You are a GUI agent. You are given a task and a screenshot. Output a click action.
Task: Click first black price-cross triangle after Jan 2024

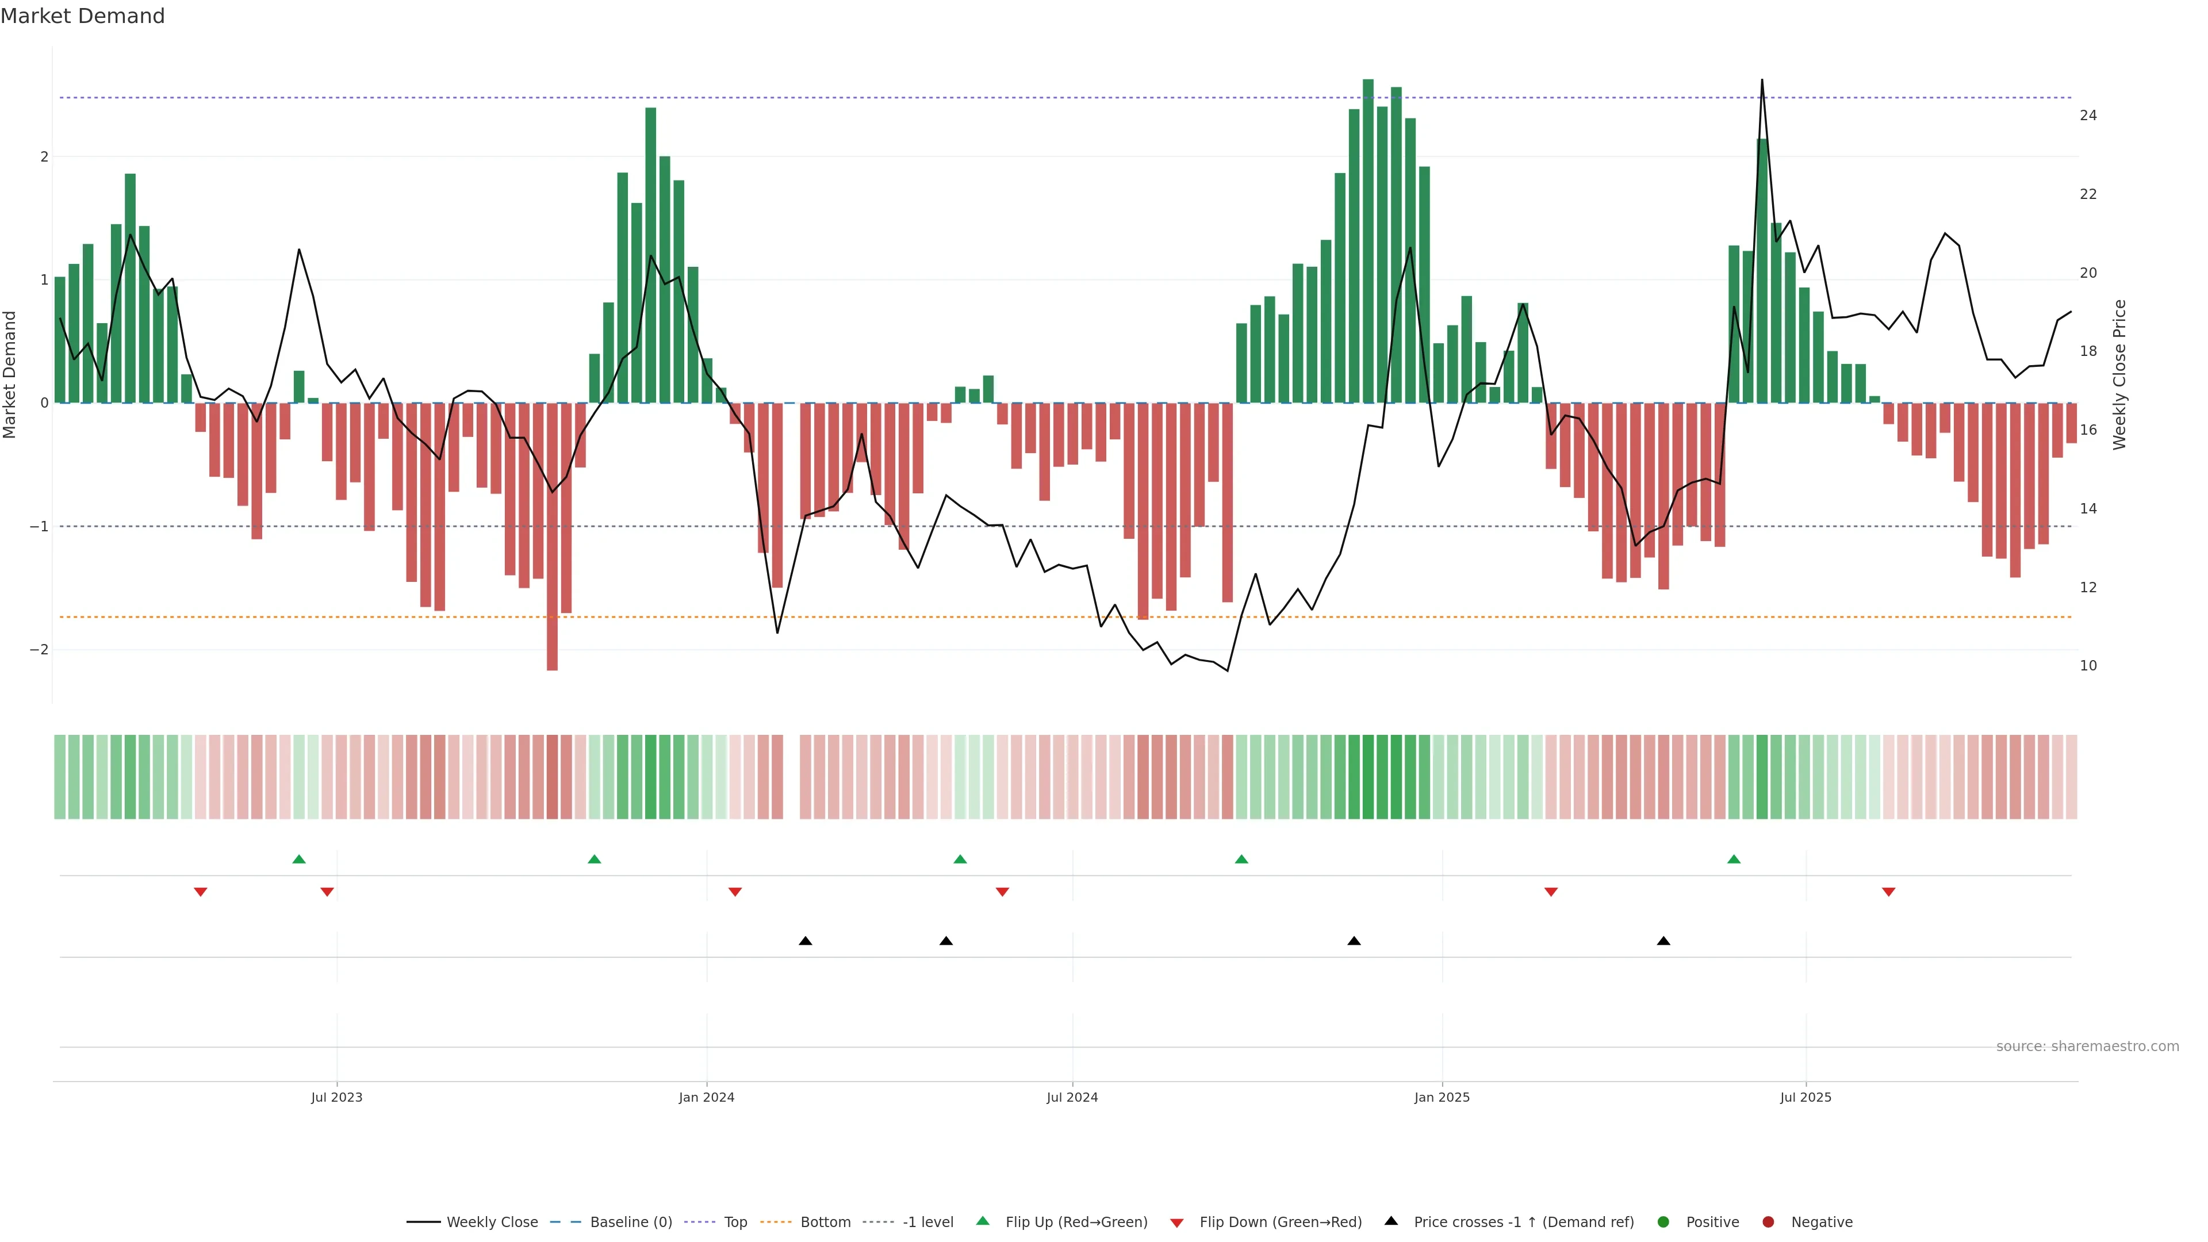(x=805, y=941)
